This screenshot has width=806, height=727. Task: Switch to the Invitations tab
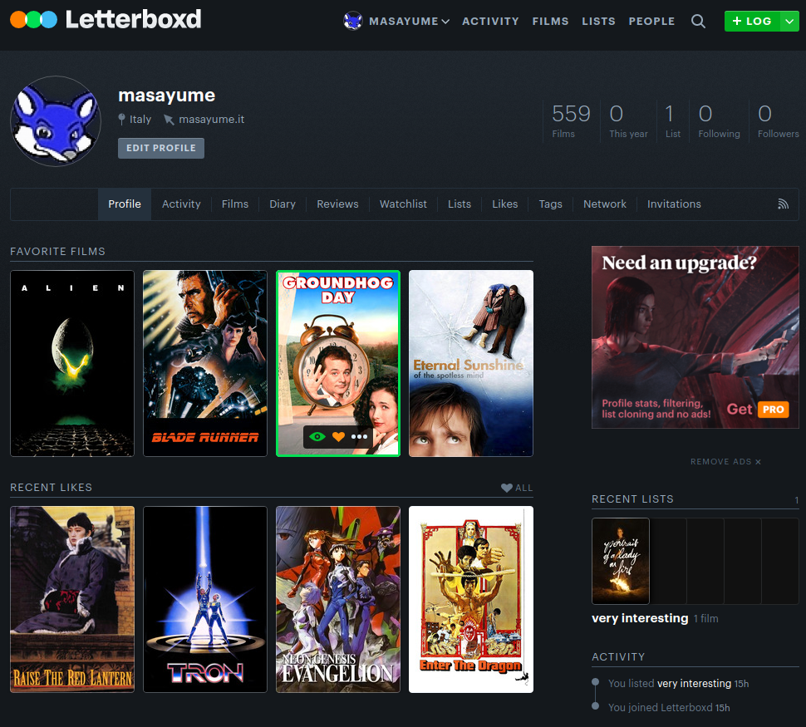(673, 204)
